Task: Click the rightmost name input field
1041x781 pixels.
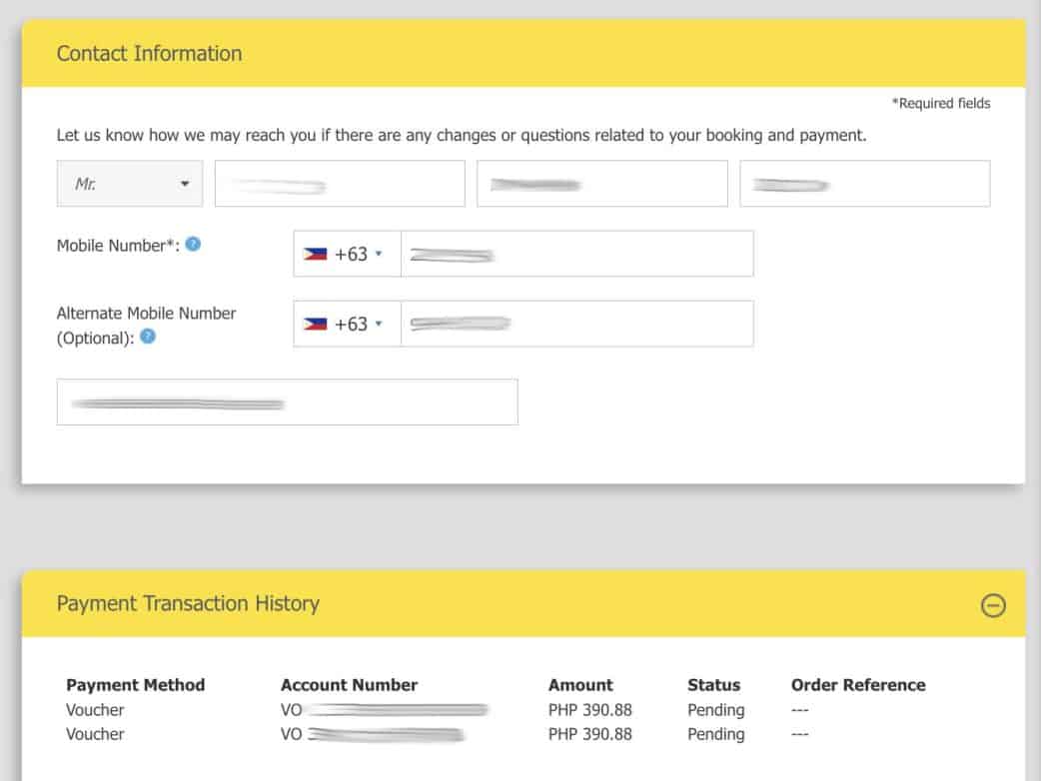Action: tap(864, 184)
